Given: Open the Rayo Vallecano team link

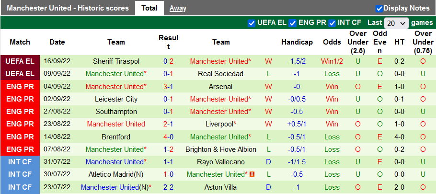Looking at the screenshot, I should 221,162.
